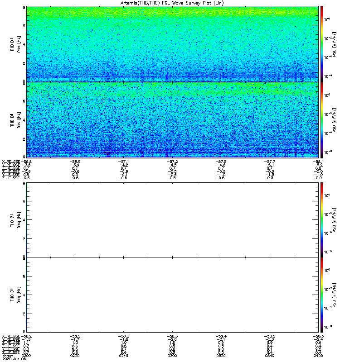The height and width of the screenshot is (362, 340).
Task: Click the X_RE_GSE value -57.7
Action: tap(270, 162)
